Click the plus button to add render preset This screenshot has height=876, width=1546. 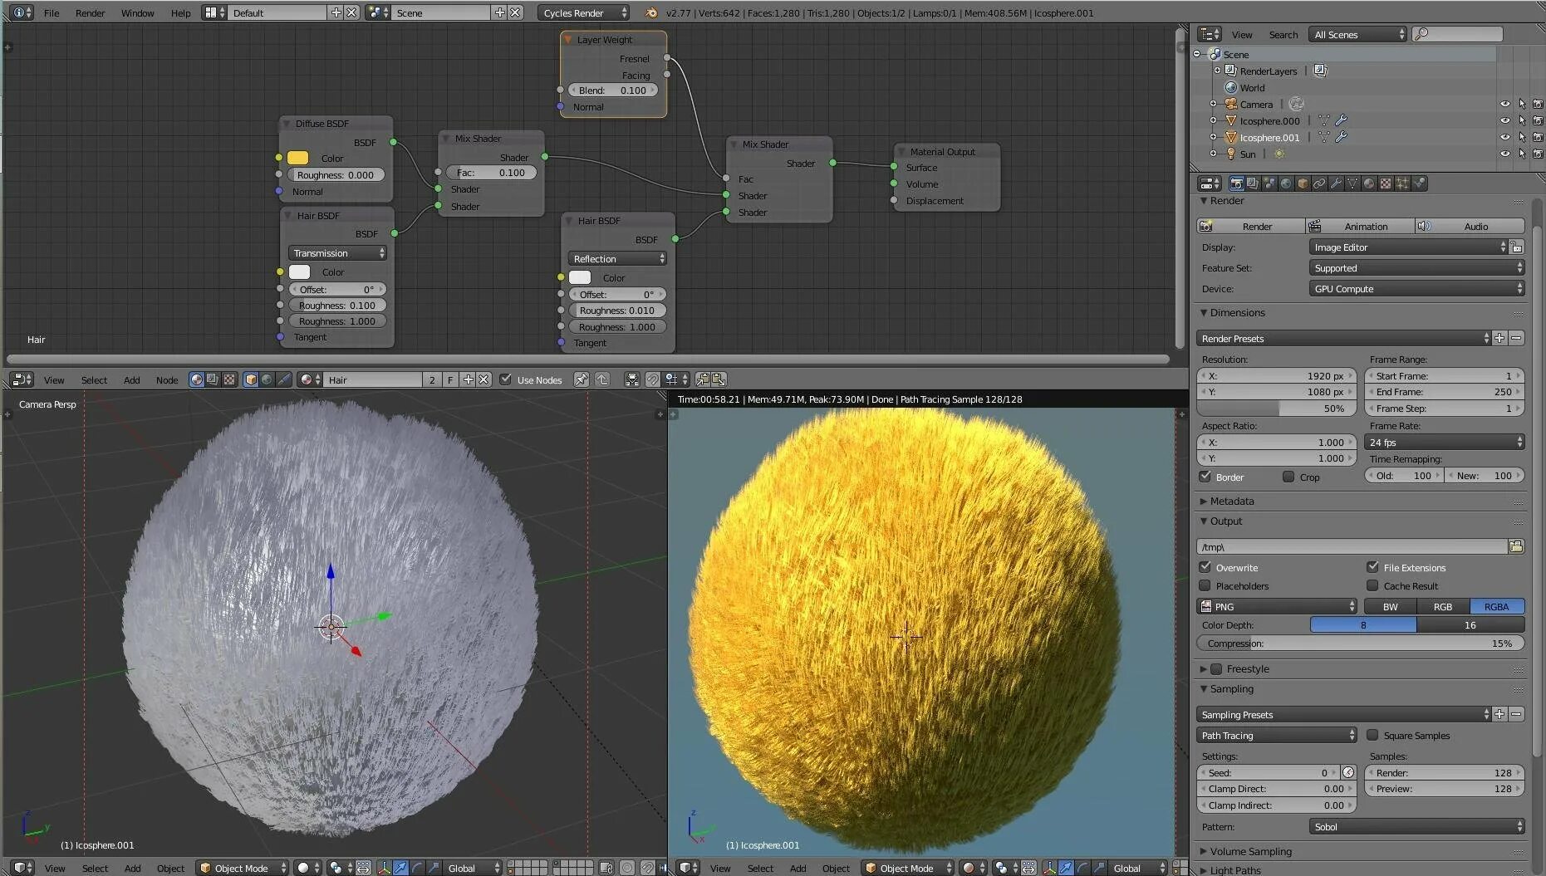[1499, 338]
